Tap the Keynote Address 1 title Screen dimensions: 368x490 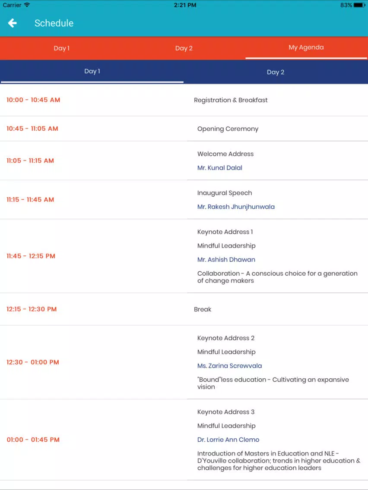coord(225,232)
